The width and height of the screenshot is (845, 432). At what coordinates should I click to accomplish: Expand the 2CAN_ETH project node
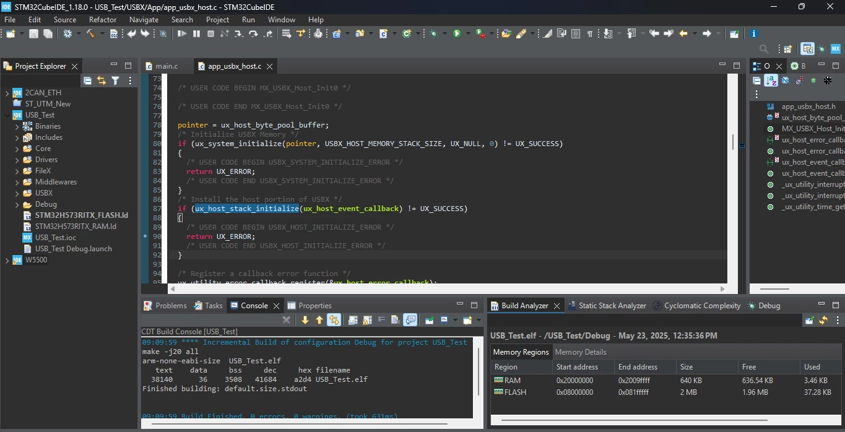pos(7,93)
